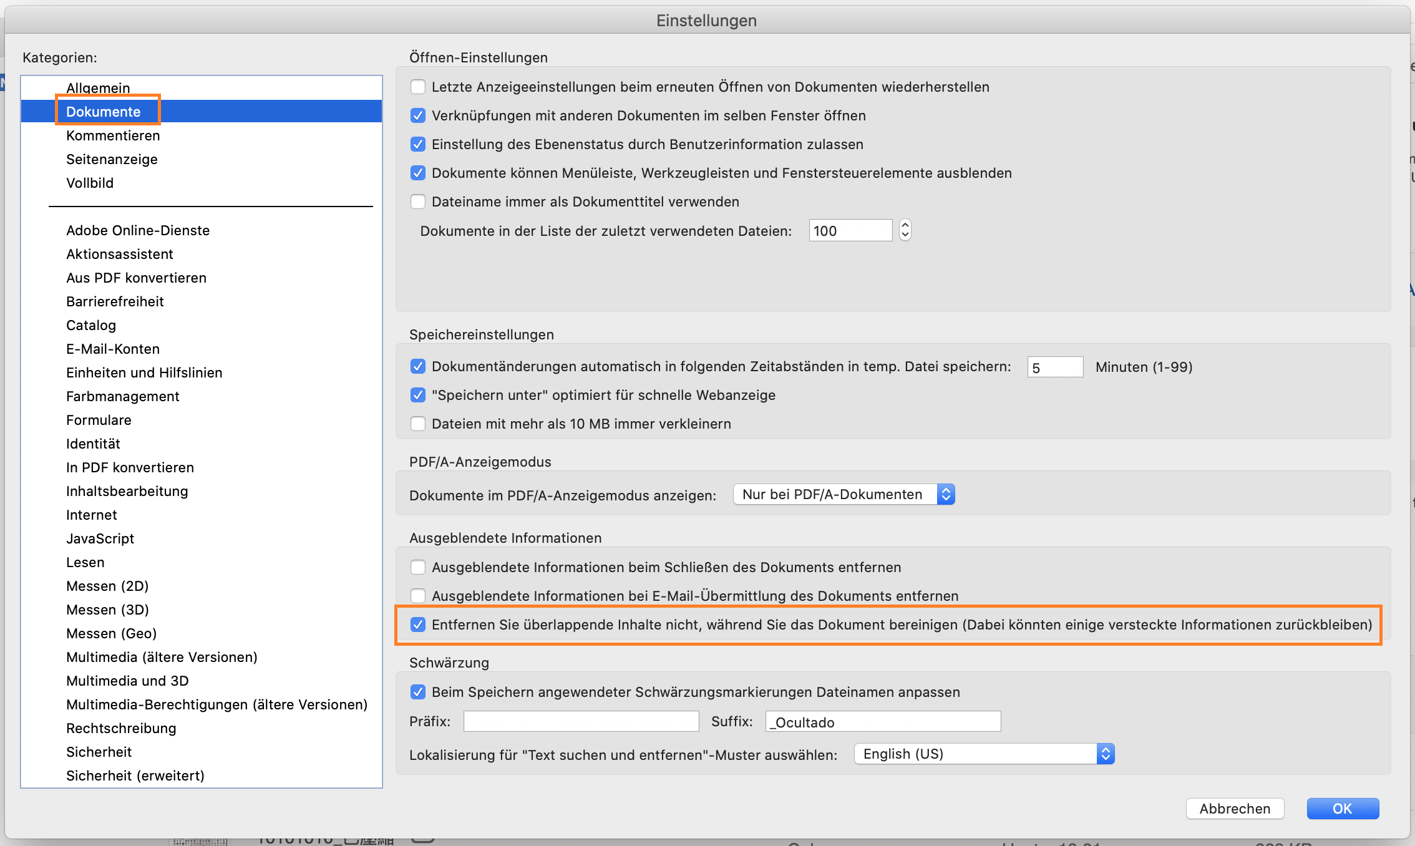Open the Barrierefreiheit category
Image resolution: width=1415 pixels, height=846 pixels.
(x=115, y=301)
